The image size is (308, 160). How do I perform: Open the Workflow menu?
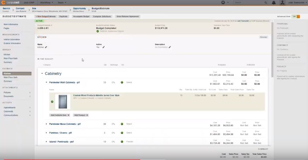pyautogui.click(x=46, y=2)
